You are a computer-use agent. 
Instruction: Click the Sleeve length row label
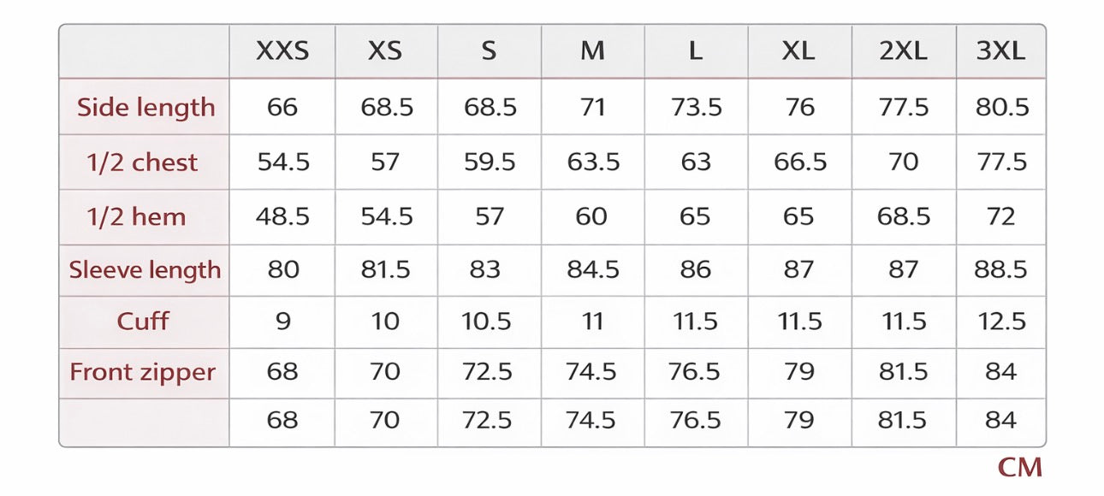(145, 270)
